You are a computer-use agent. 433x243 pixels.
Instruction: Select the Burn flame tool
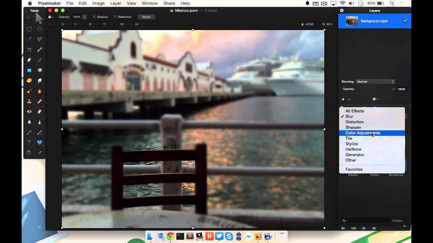point(40,91)
